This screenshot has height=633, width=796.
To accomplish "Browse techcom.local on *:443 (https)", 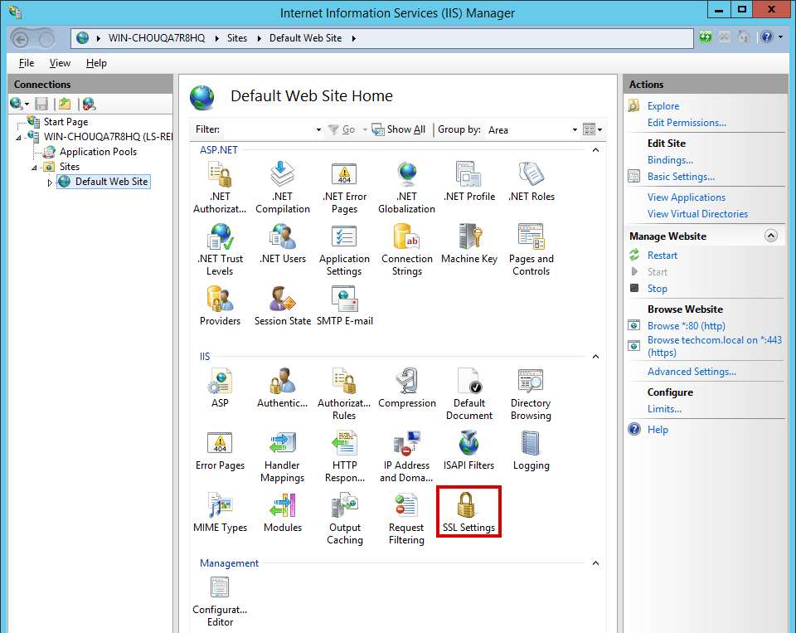I will 714,346.
